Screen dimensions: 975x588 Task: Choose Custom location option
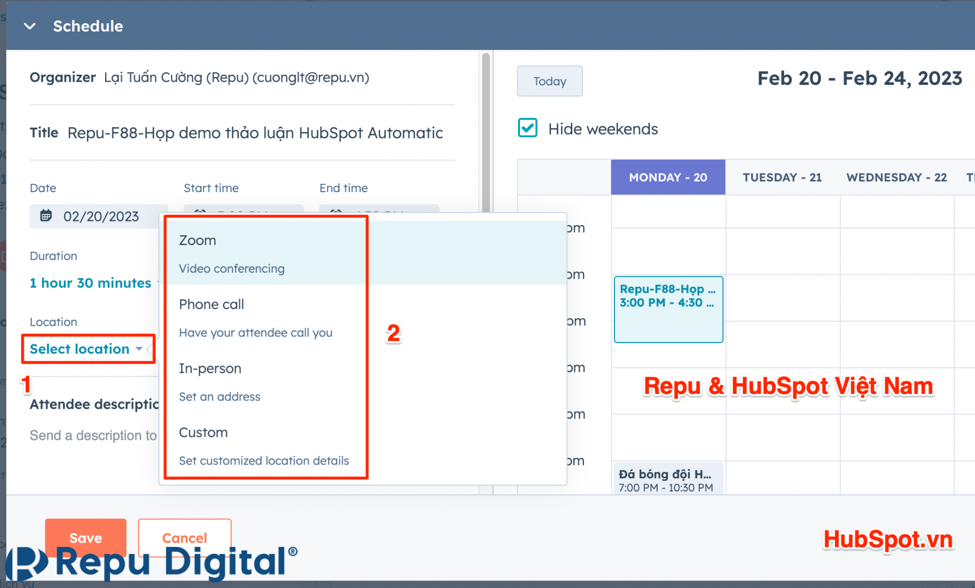point(363,445)
